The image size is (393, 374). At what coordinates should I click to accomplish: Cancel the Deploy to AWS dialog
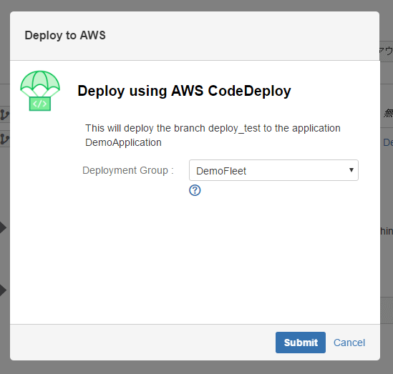[x=349, y=343]
